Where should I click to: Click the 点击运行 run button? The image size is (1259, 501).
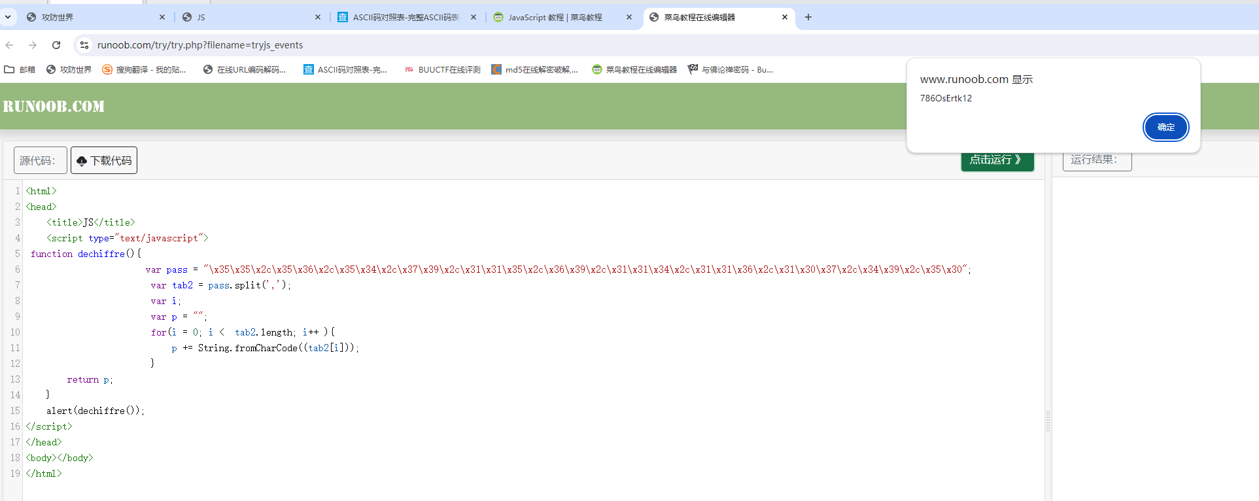coord(997,161)
